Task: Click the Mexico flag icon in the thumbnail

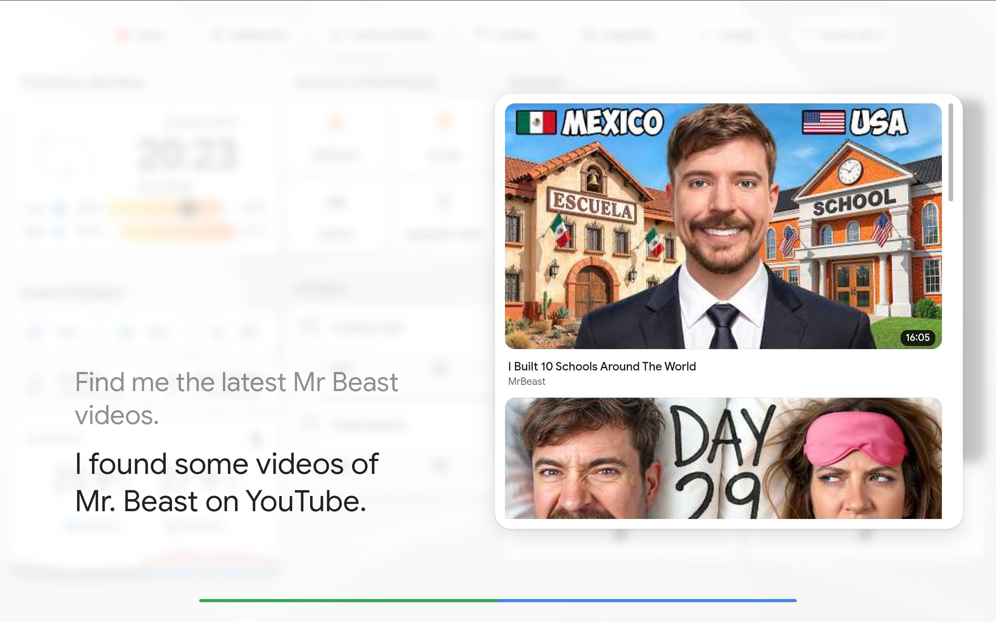Action: [536, 122]
